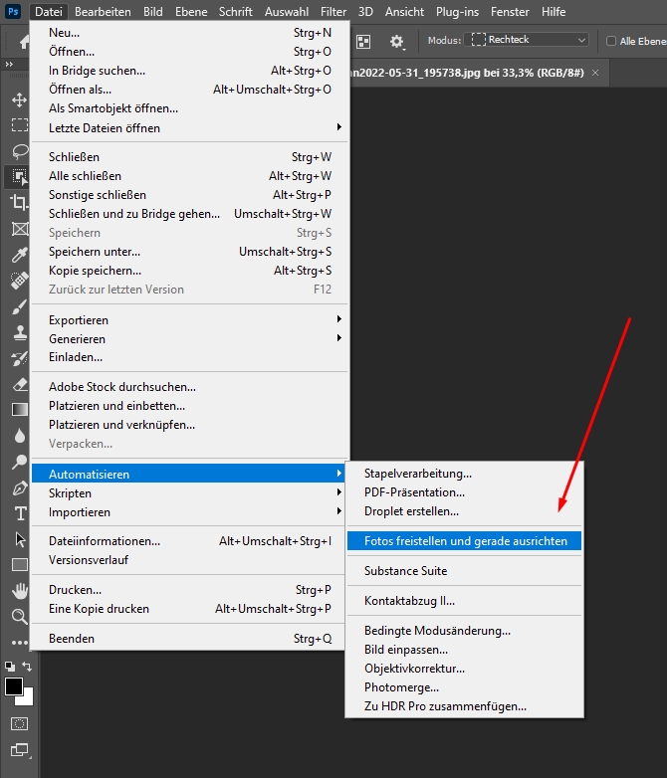667x778 pixels.
Task: Select the Blur tool
Action: pyautogui.click(x=19, y=436)
